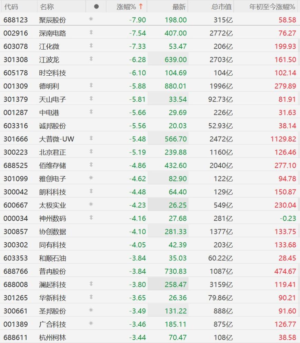The width and height of the screenshot is (300, 343).
Task: Open the 诚邦股份 stock name
Action: tap(52, 126)
